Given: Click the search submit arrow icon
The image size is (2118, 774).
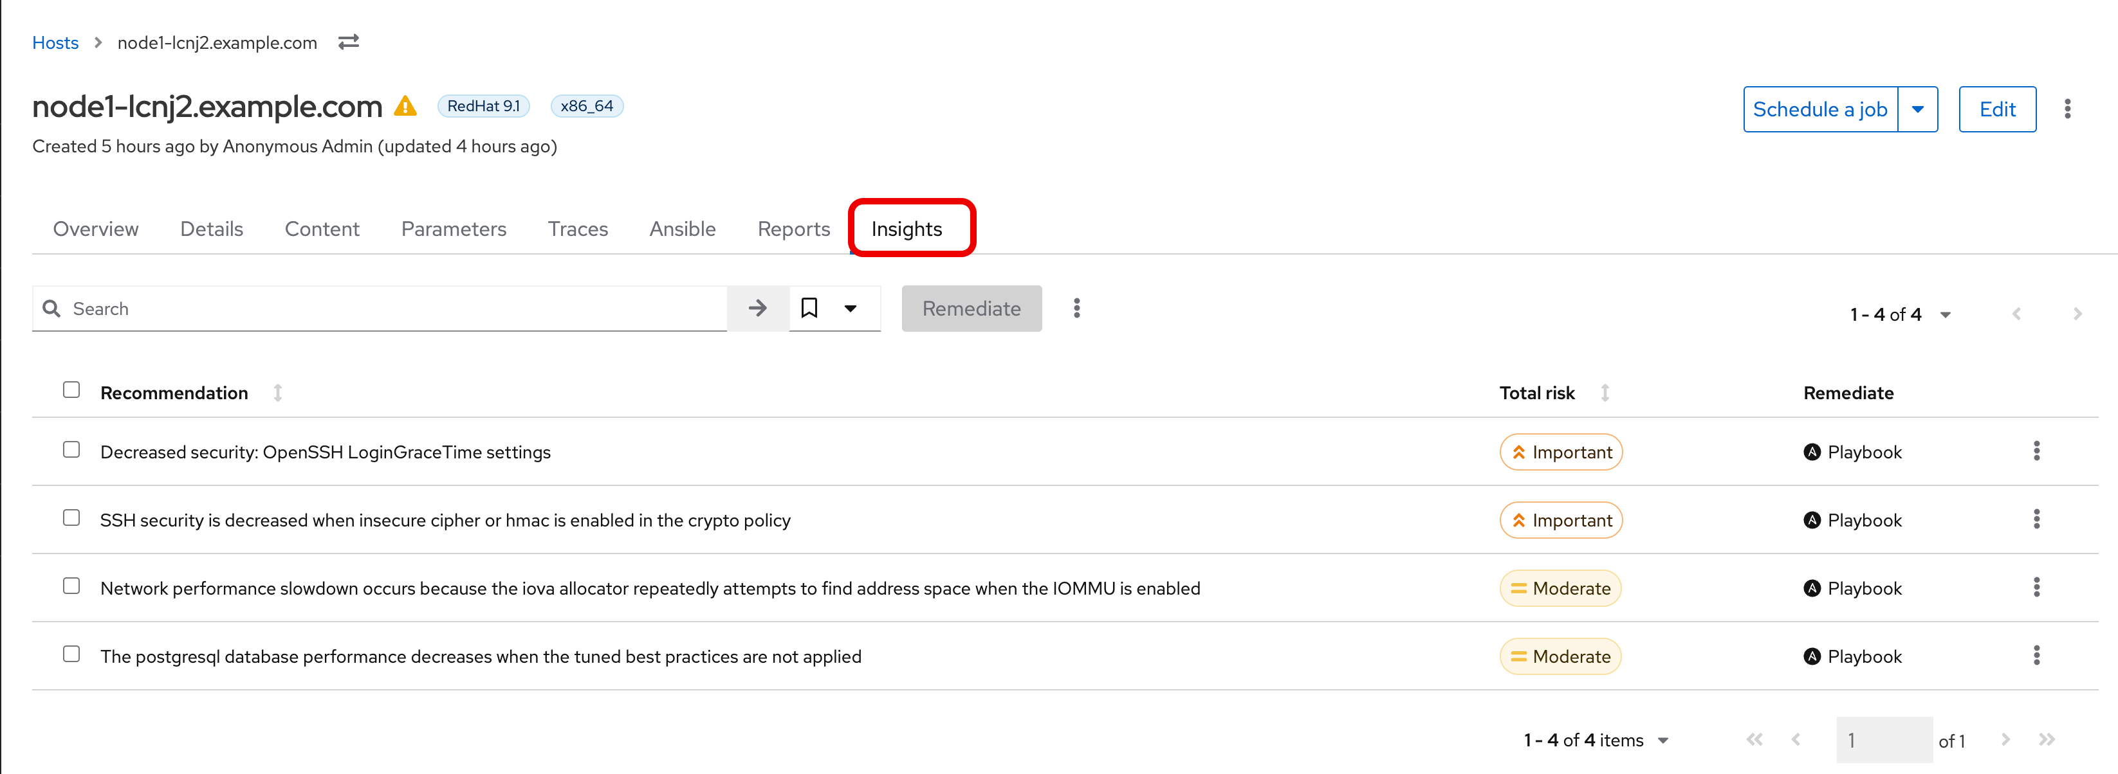Looking at the screenshot, I should point(757,308).
